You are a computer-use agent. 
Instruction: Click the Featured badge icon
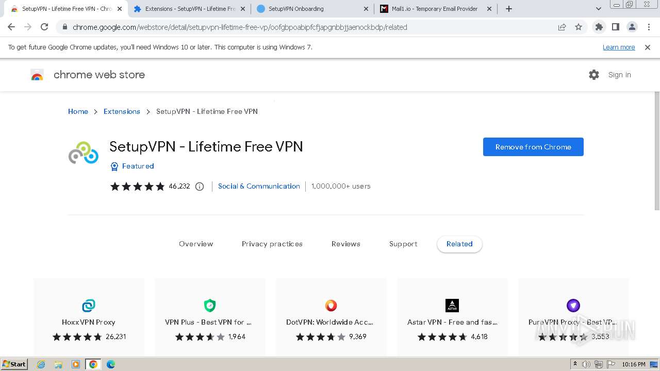114,166
